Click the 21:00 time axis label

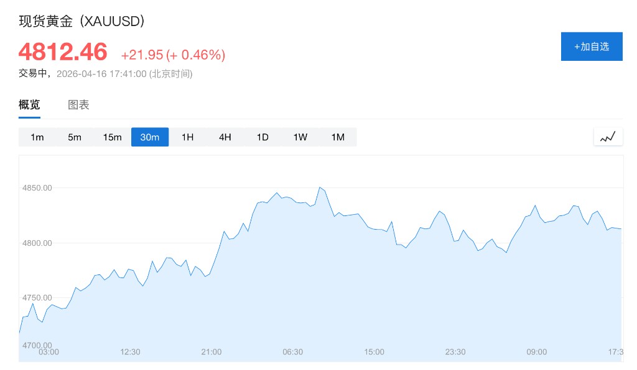(212, 352)
